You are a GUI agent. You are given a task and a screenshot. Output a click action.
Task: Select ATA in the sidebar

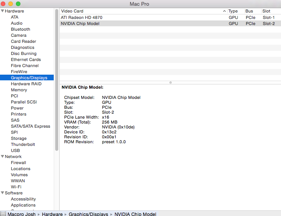point(14,17)
